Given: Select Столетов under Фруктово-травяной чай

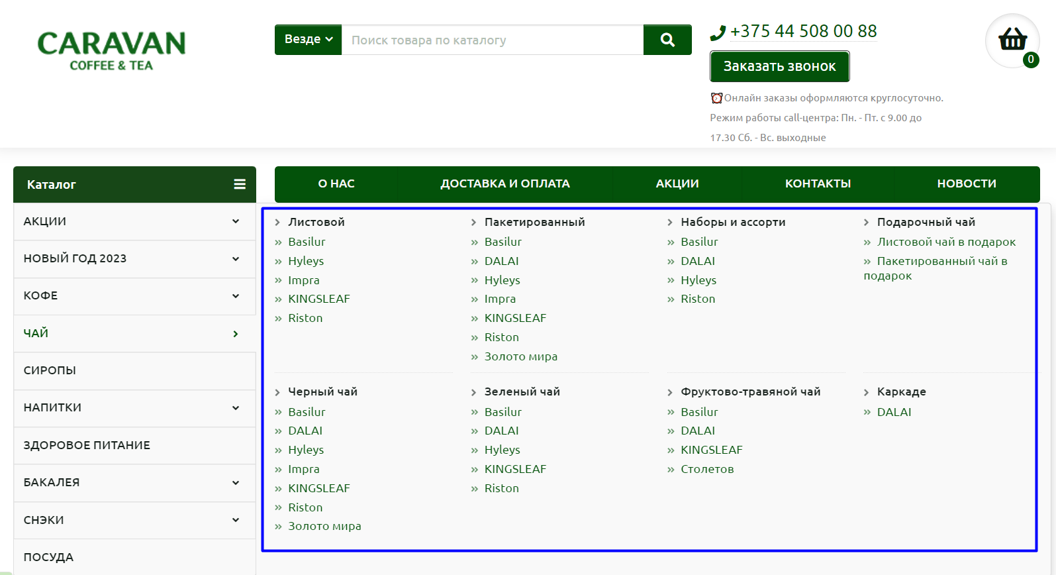Looking at the screenshot, I should click(707, 469).
